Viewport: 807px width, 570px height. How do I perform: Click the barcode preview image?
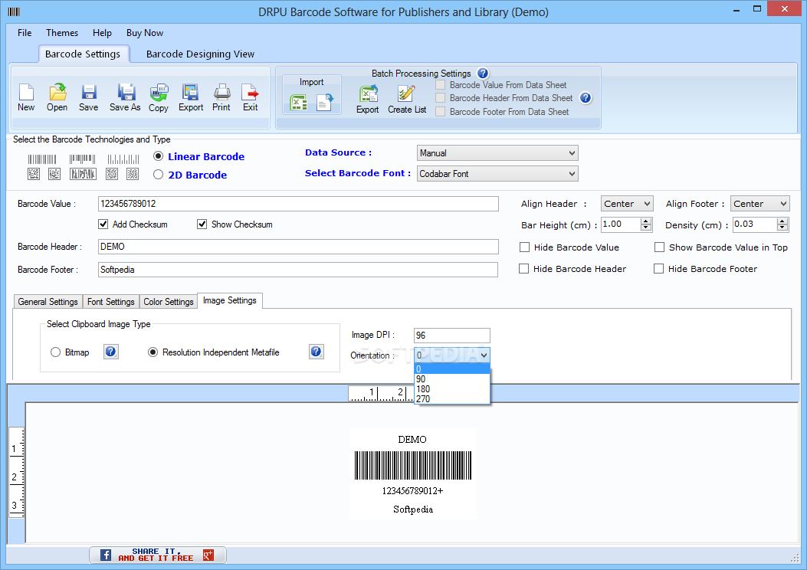[413, 473]
